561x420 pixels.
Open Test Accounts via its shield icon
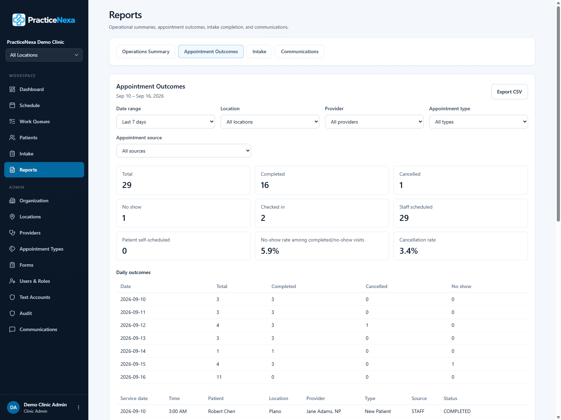tap(12, 297)
